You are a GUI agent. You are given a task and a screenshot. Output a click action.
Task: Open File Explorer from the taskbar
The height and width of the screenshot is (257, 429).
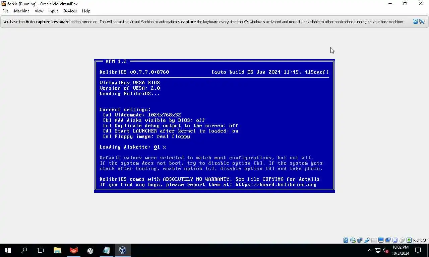pos(57,250)
